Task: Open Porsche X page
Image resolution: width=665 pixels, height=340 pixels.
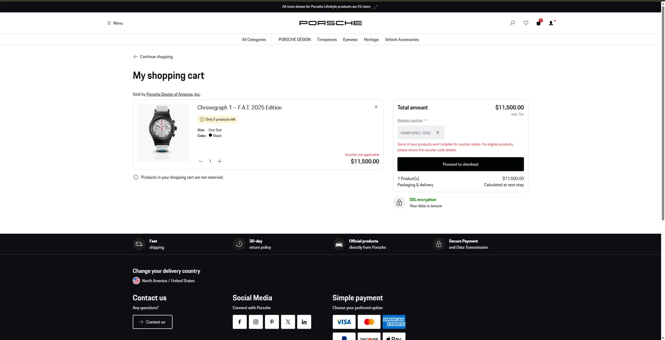Action: tap(288, 322)
